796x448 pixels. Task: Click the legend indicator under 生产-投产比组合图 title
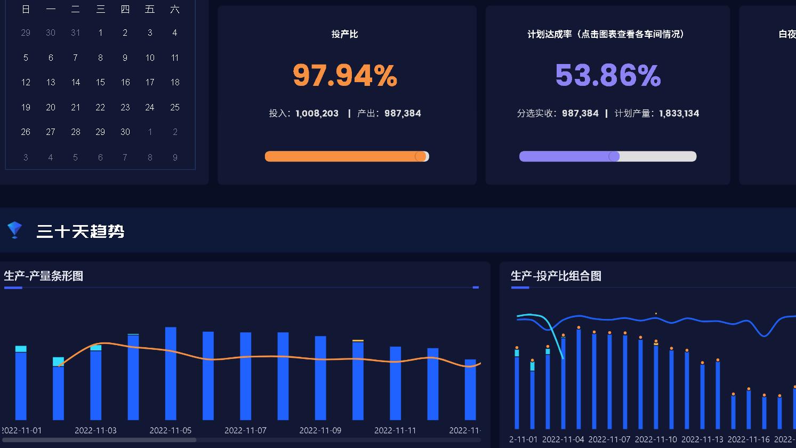coord(519,287)
